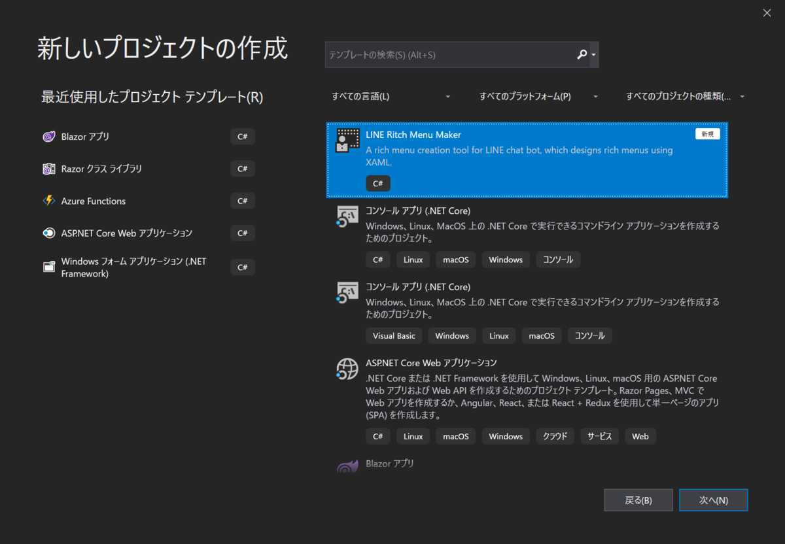This screenshot has height=544, width=785.
Task: Click the Razor クラス ライブラリ icon
Action: tap(48, 169)
